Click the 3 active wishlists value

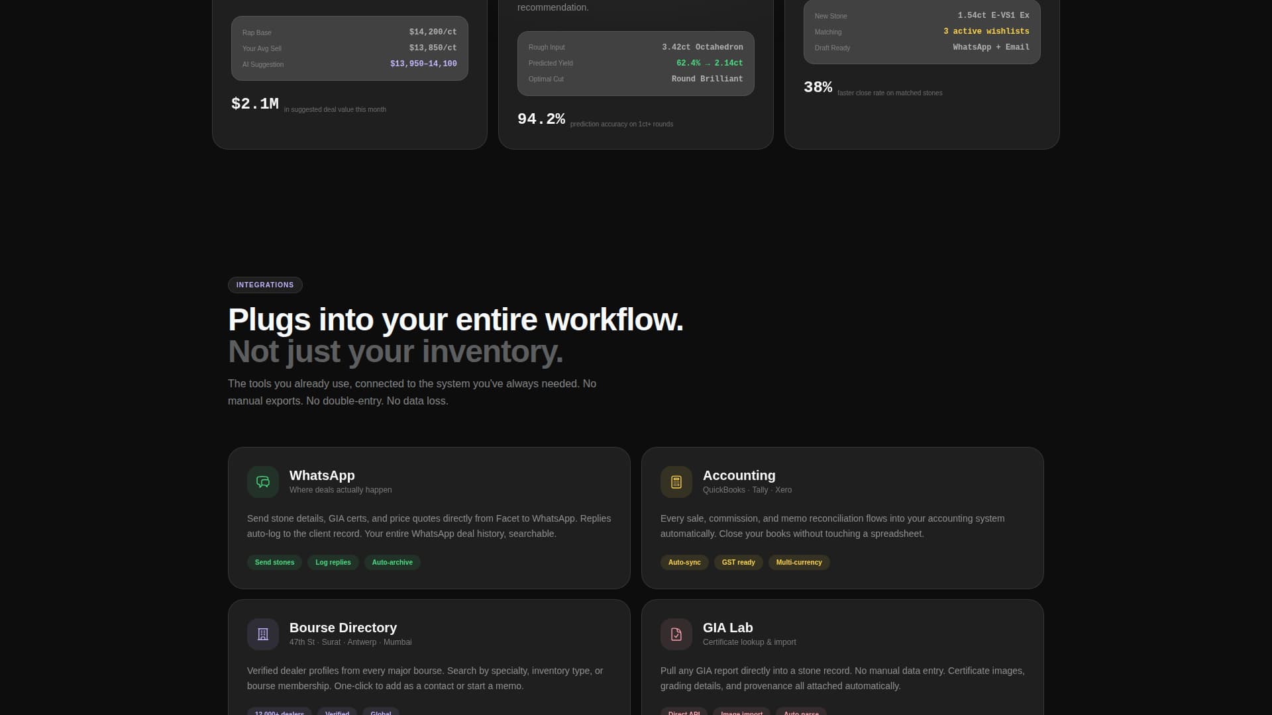click(986, 31)
